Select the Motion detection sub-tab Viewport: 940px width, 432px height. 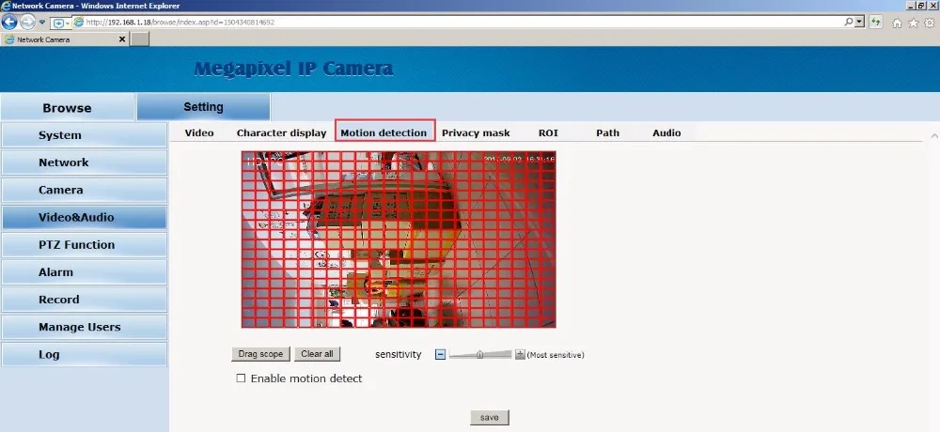pyautogui.click(x=384, y=133)
